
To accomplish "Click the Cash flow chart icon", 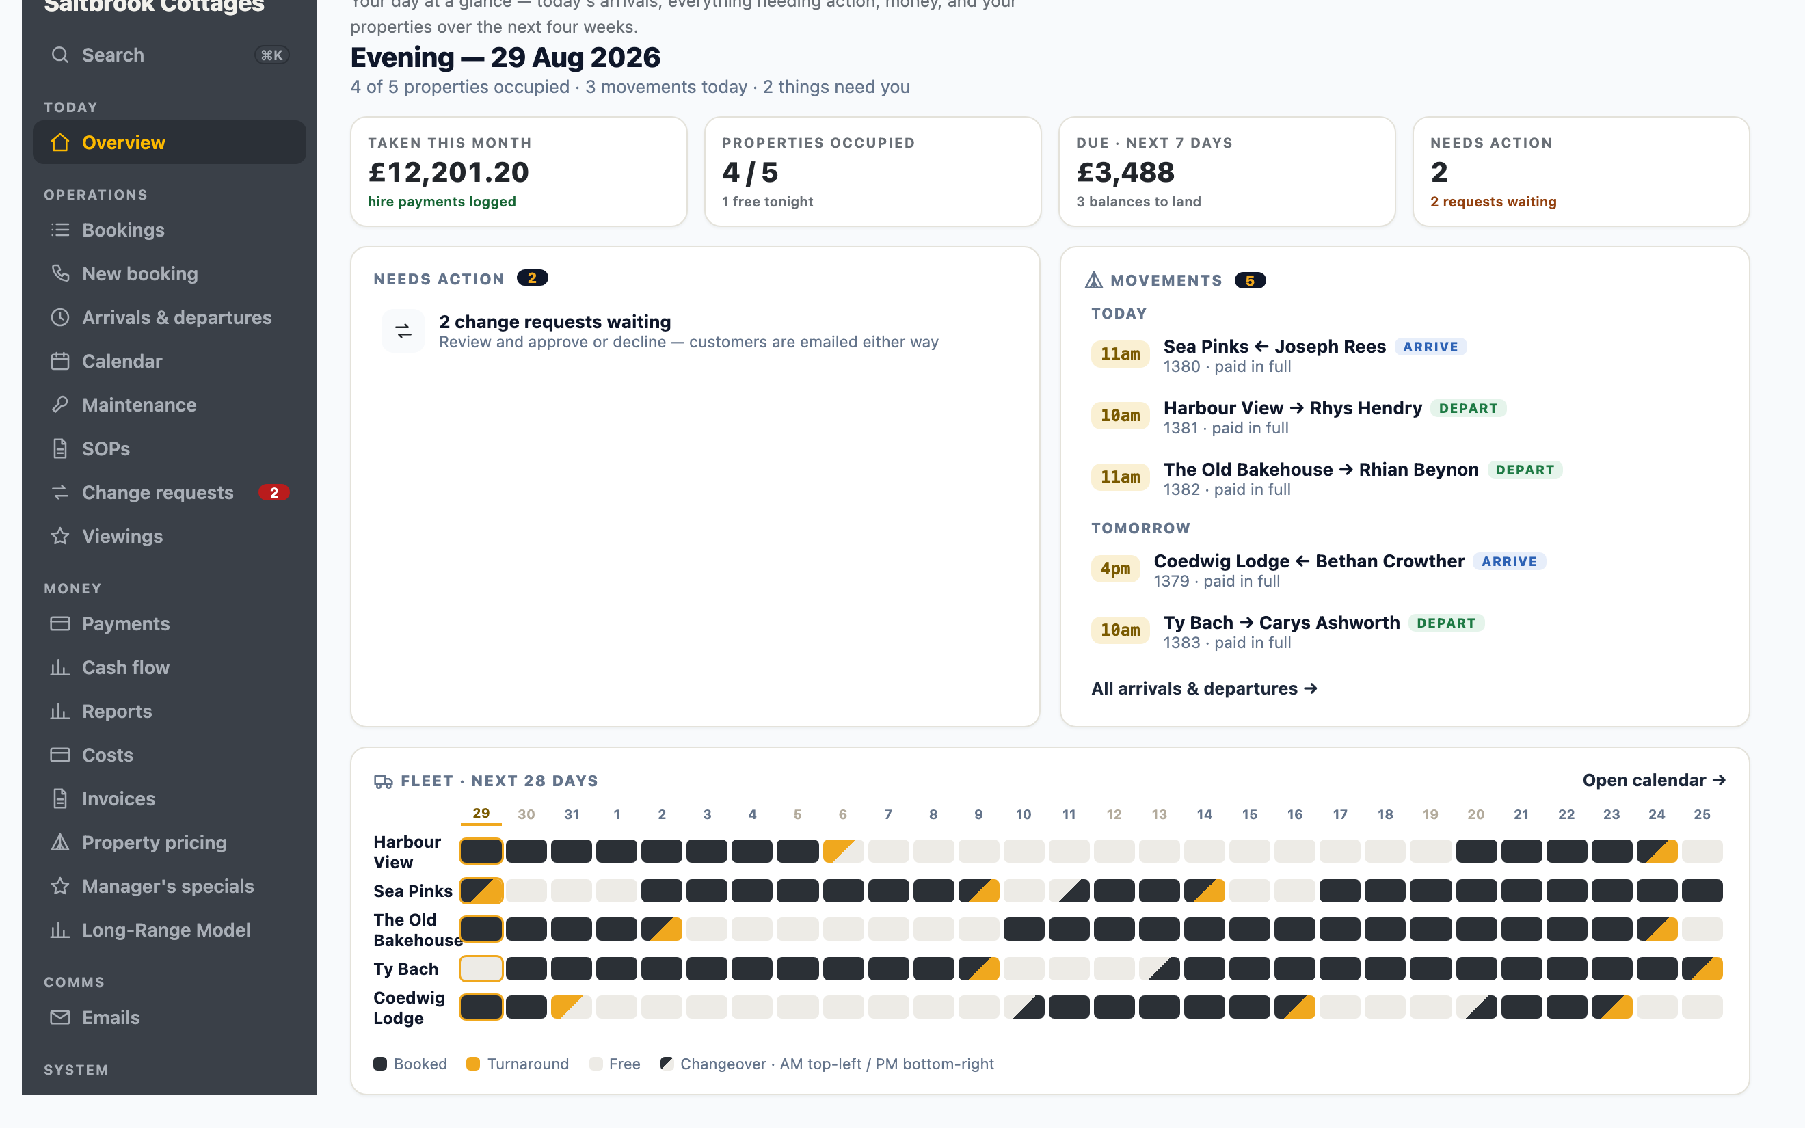I will (59, 668).
